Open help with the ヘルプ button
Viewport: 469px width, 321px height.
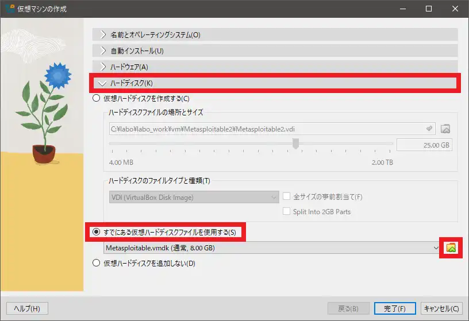(27, 308)
